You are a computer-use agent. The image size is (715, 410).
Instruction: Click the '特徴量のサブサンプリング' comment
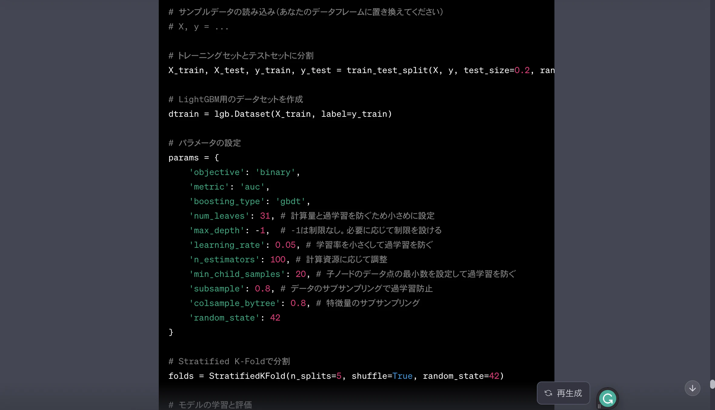(368, 303)
